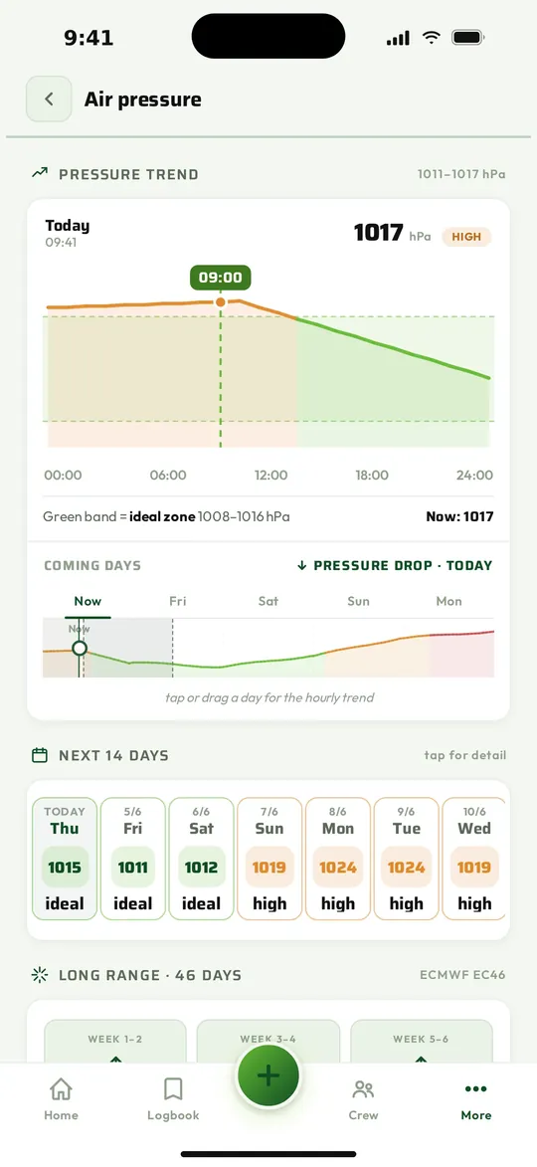Tap the HIGH pressure status badge
Viewport: 537px width, 1167px height.
tap(466, 237)
